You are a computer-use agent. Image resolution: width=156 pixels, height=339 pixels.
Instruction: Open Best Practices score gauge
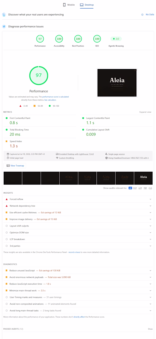tap(78, 39)
